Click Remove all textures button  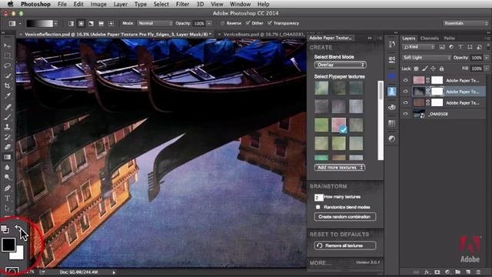coord(345,245)
